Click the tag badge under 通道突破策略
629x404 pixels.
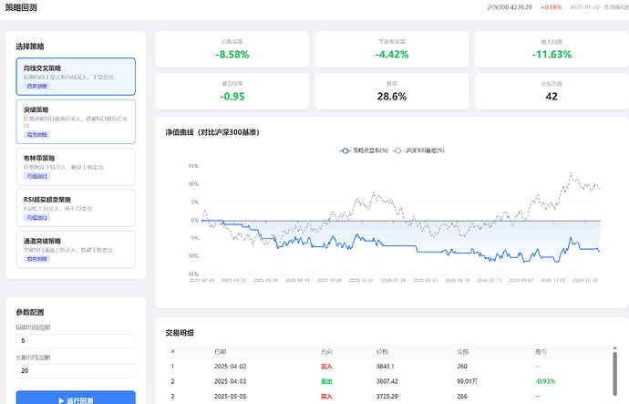click(x=36, y=259)
